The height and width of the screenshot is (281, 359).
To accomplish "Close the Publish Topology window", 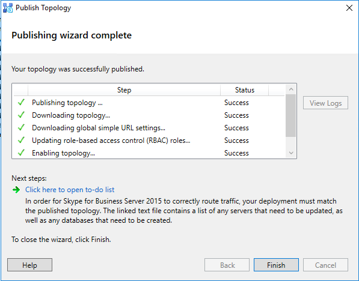I will (x=349, y=8).
